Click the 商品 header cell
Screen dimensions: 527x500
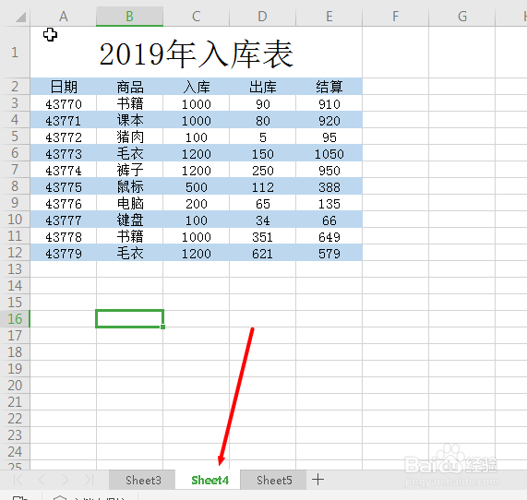tap(130, 87)
